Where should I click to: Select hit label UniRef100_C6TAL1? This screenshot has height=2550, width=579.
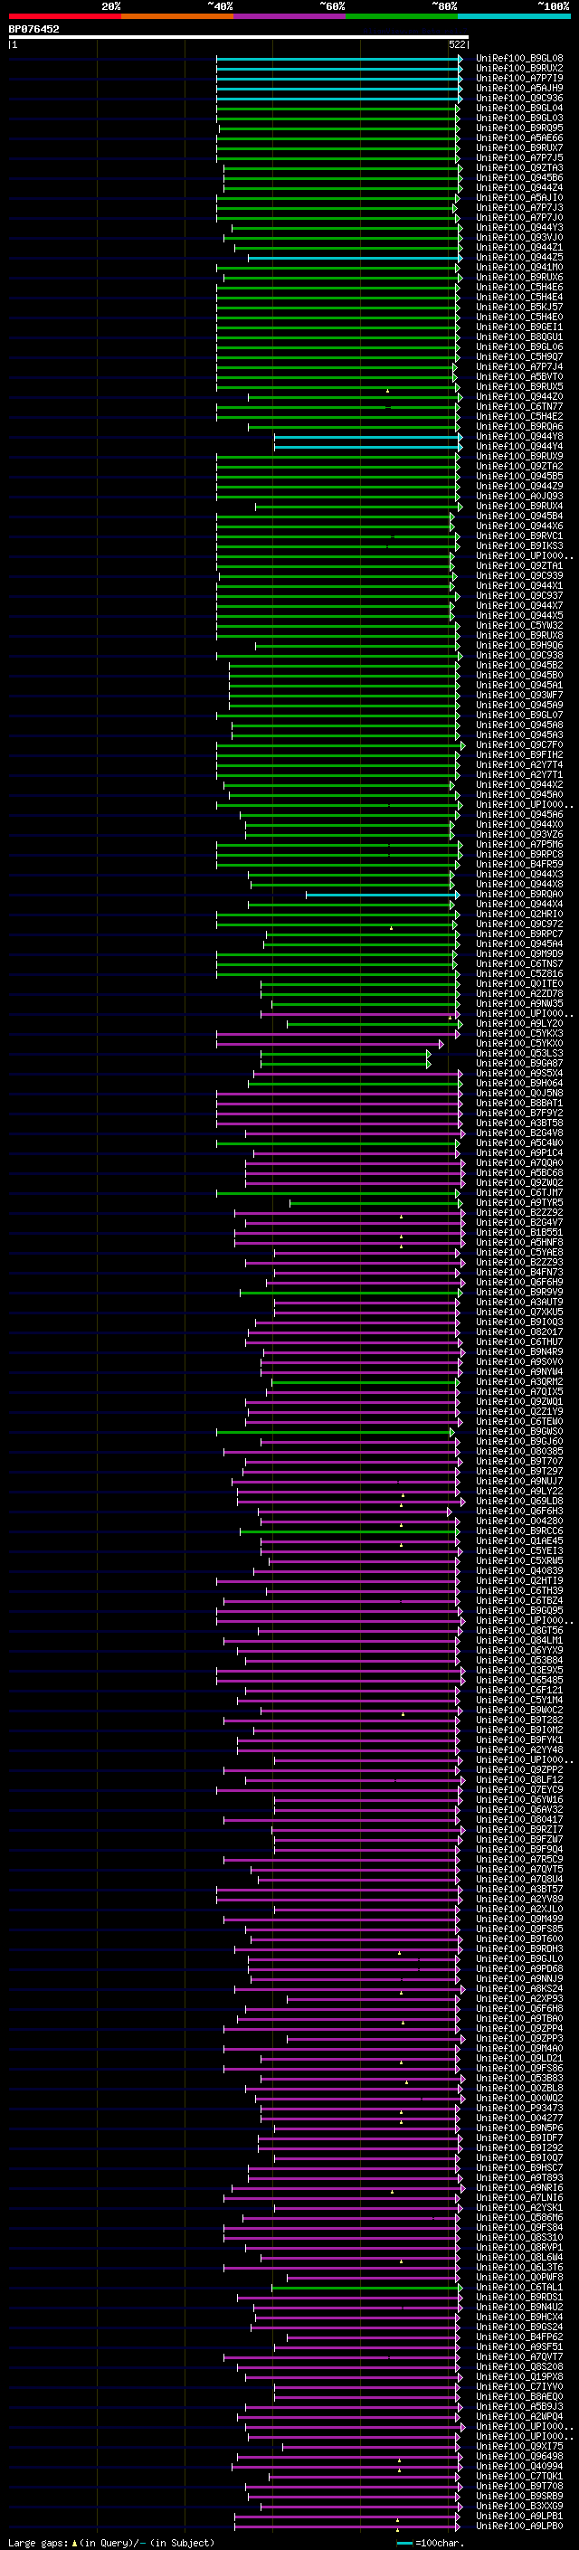click(518, 2288)
